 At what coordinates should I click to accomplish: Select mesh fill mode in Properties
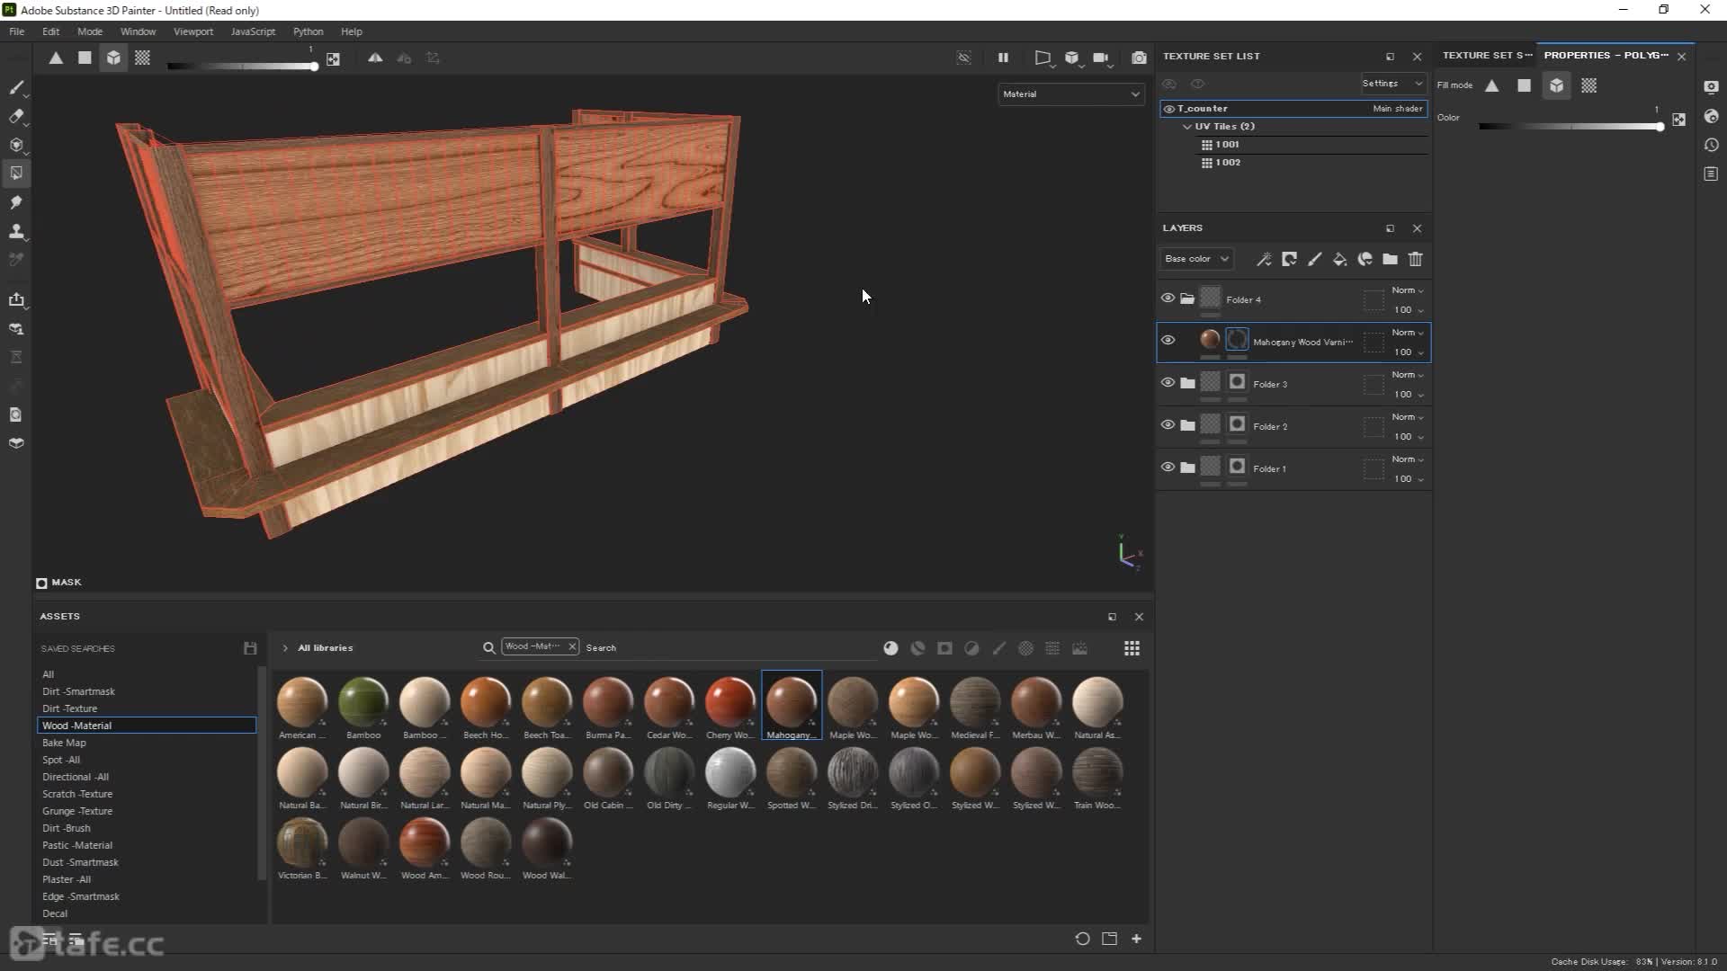click(x=1556, y=85)
